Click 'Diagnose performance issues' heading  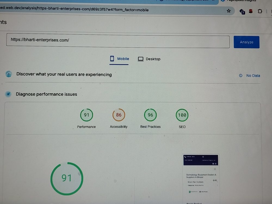[x=47, y=94]
